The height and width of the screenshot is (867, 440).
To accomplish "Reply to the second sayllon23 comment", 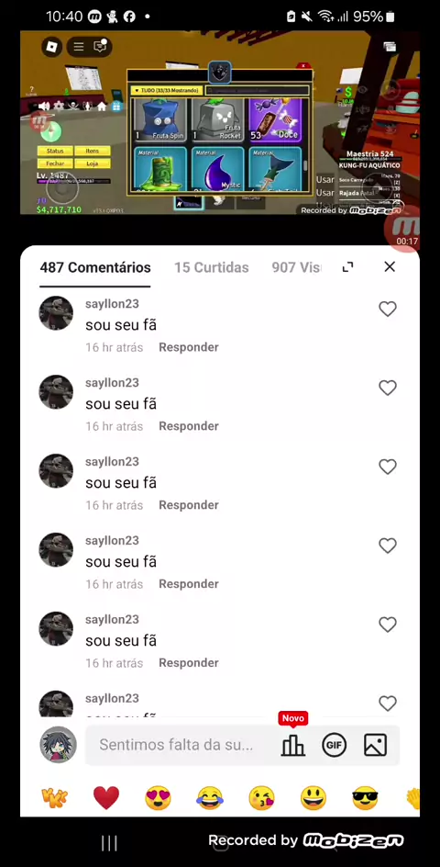I will coord(189,426).
